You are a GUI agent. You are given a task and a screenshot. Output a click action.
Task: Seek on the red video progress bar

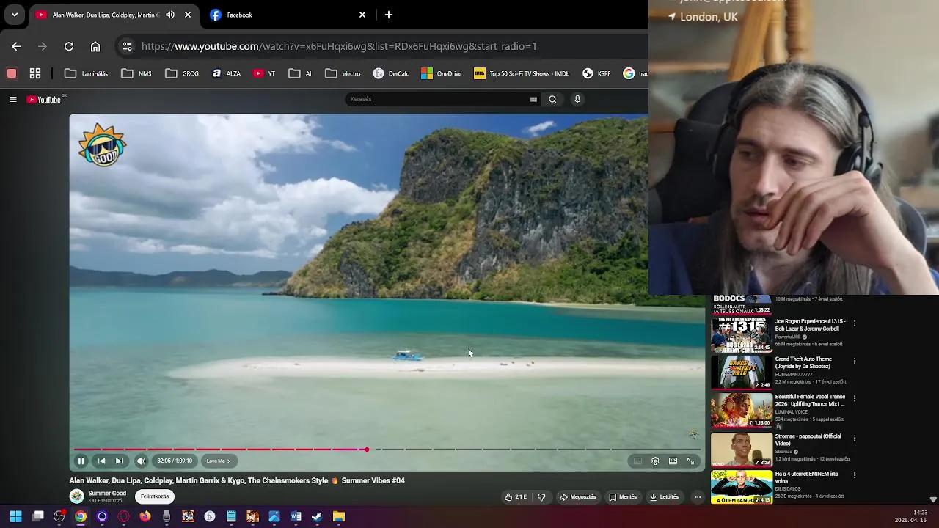point(220,450)
